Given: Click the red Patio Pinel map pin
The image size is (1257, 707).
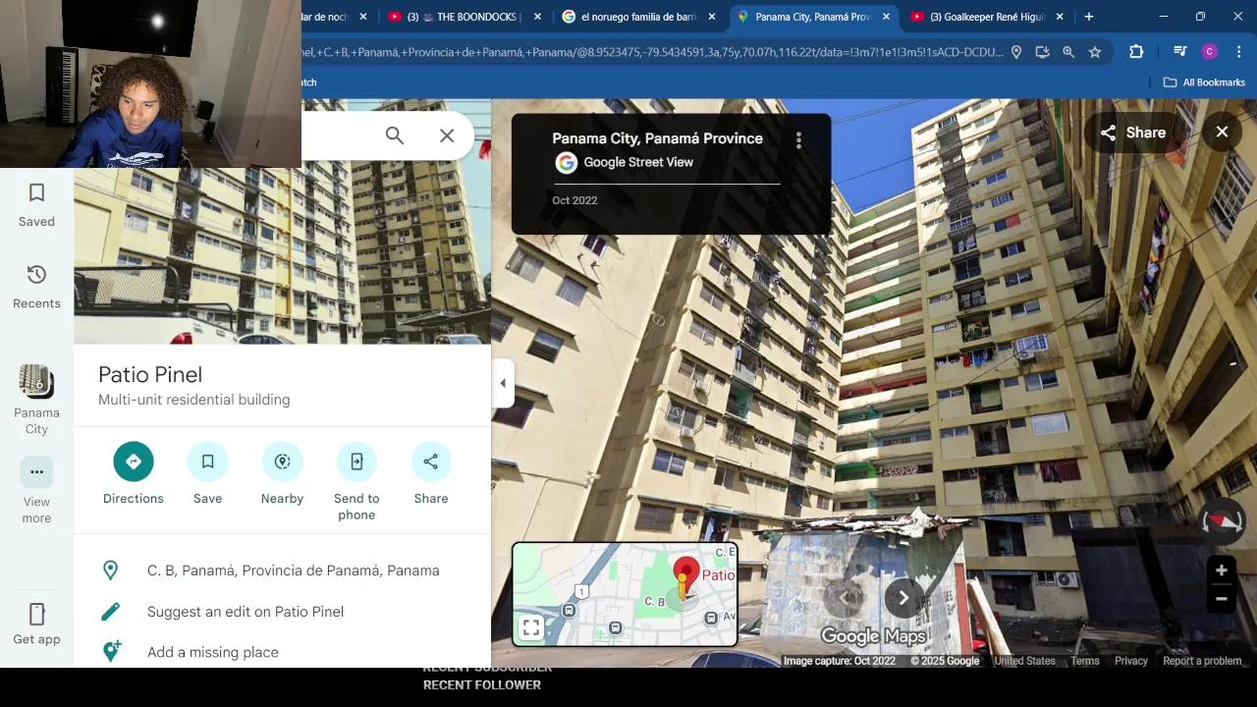Looking at the screenshot, I should (685, 572).
